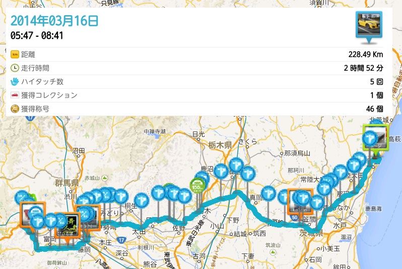
Task: Click the red car collection icon
Action: coord(15,95)
